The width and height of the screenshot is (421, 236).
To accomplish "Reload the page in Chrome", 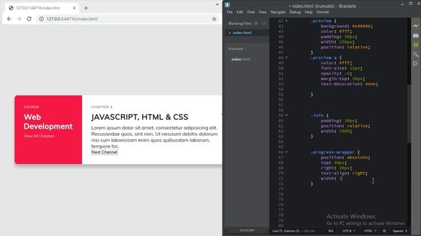I will (29, 19).
